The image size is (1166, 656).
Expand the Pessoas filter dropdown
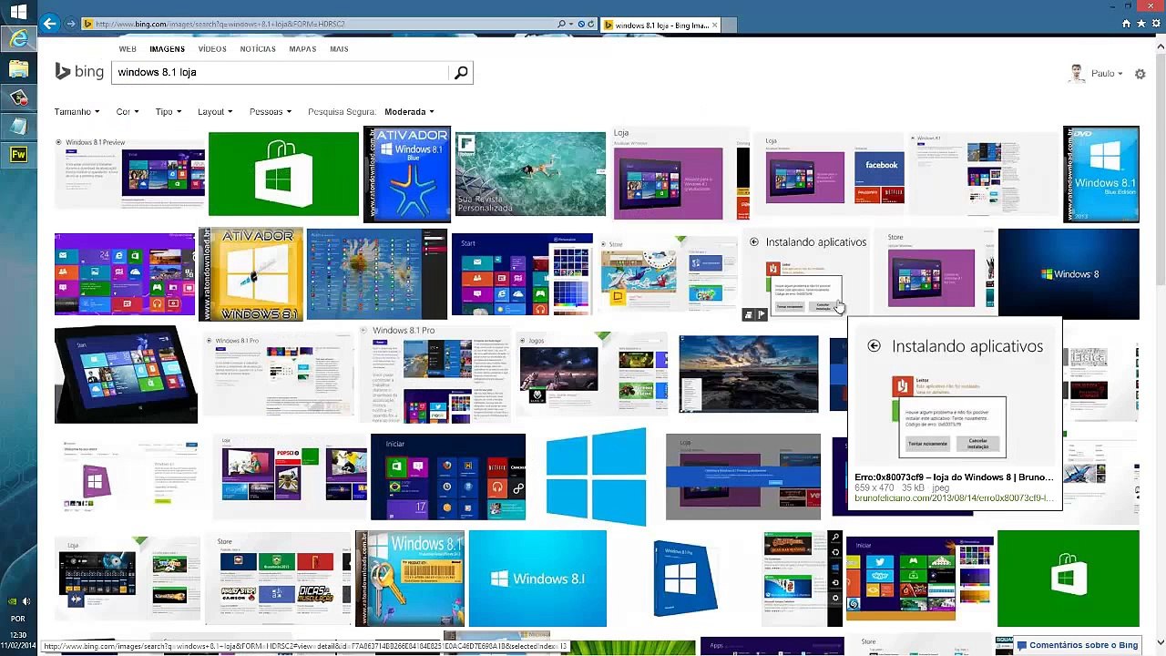[x=271, y=112]
